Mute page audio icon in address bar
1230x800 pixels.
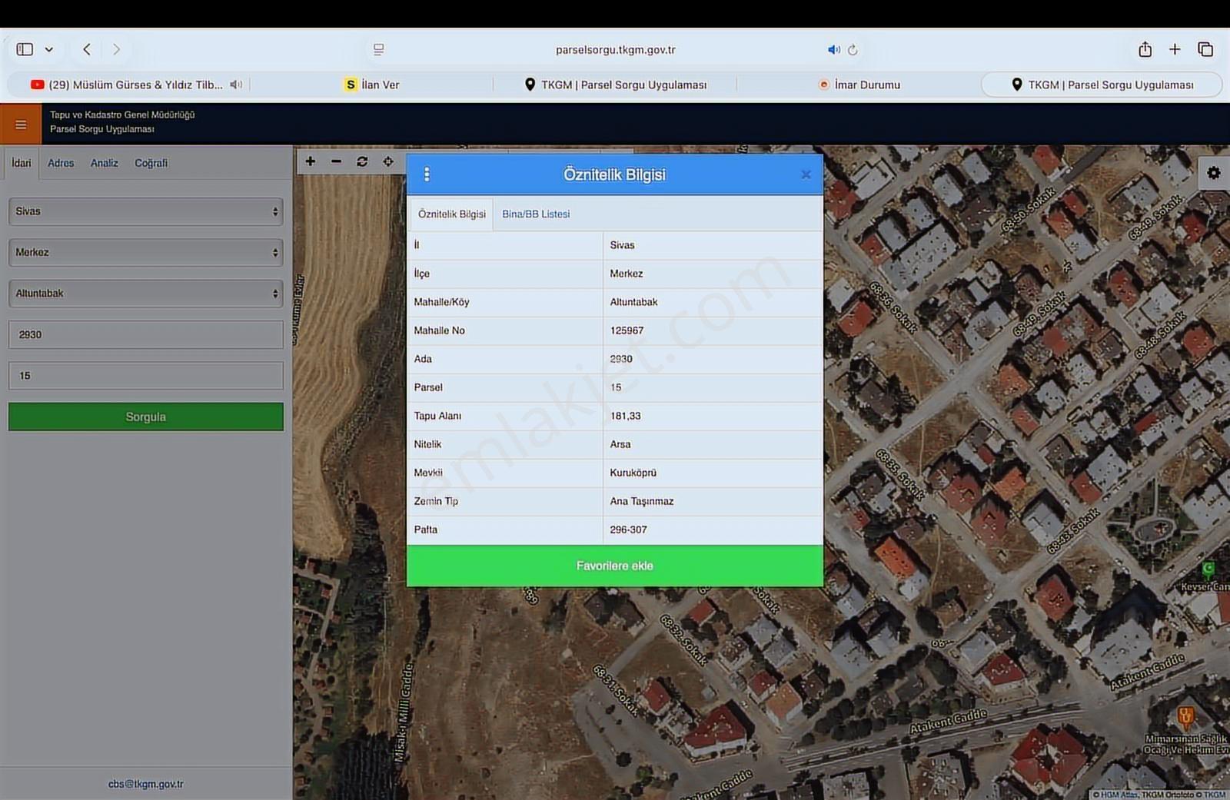833,49
